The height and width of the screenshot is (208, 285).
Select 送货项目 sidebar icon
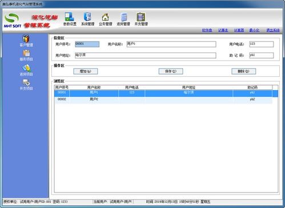(26, 70)
